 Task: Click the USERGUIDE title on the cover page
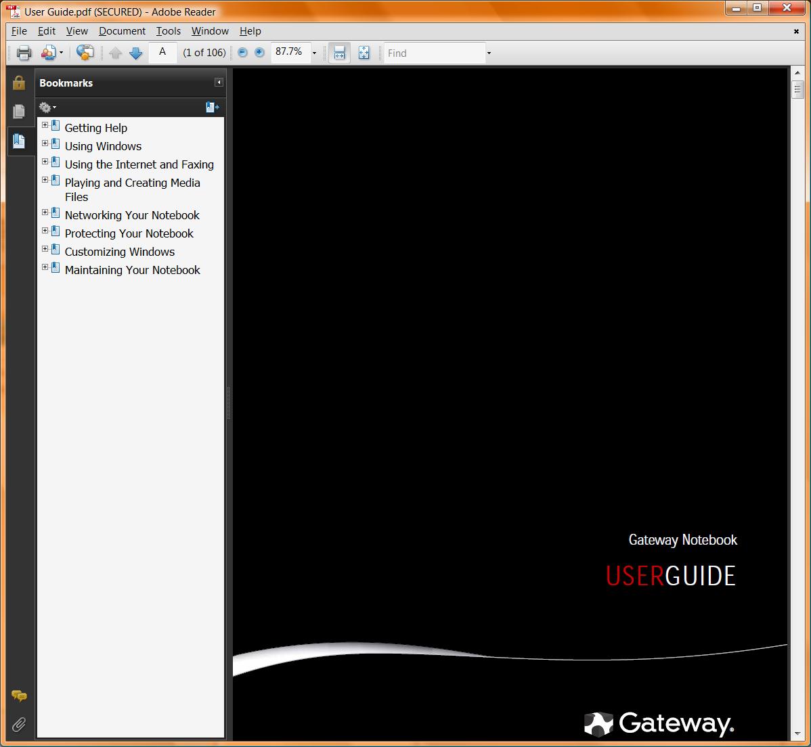tap(670, 576)
